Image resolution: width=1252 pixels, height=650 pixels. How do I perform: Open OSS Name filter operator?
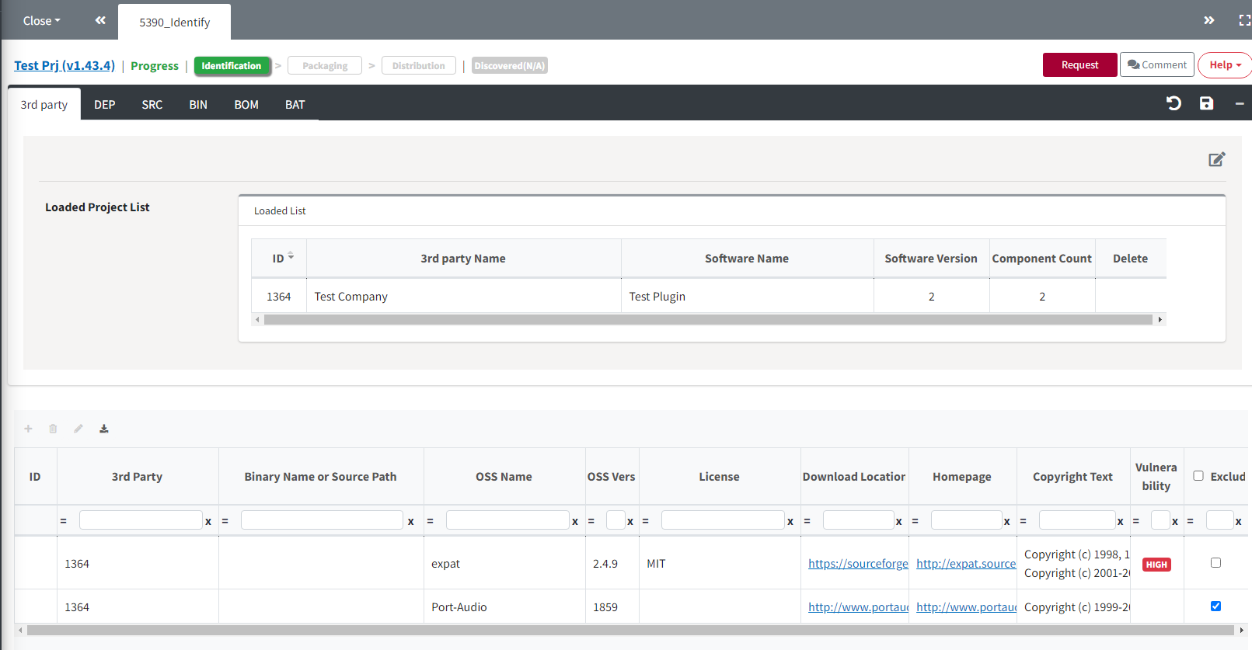(431, 521)
